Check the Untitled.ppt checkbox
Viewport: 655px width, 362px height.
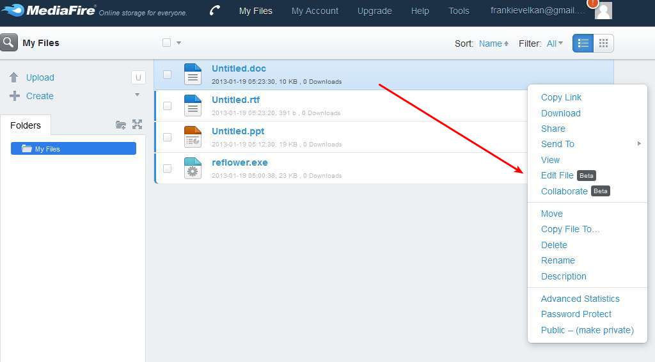click(x=167, y=138)
